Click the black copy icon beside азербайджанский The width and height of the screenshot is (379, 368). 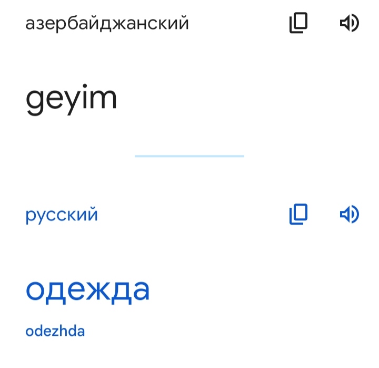tap(298, 23)
